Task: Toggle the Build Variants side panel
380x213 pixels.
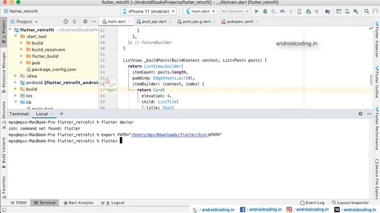Action: coord(4,153)
